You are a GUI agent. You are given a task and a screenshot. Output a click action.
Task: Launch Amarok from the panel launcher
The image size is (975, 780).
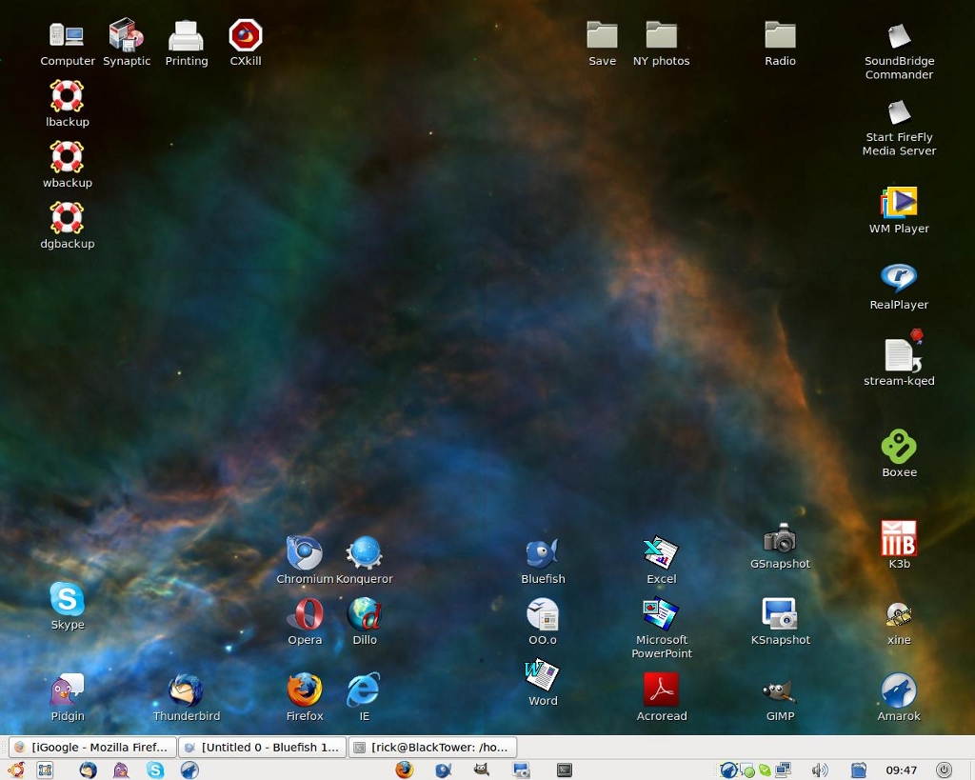[189, 770]
